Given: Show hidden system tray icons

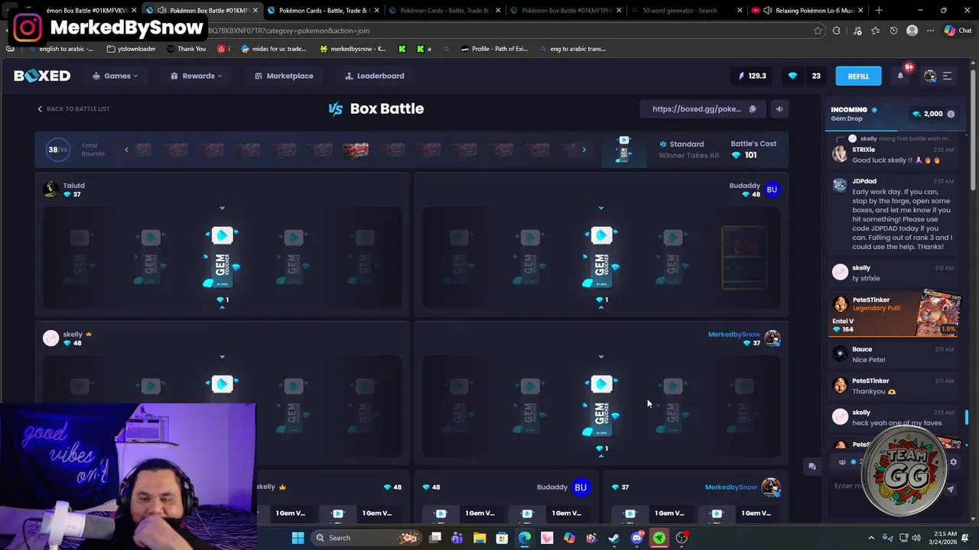Looking at the screenshot, I should tap(871, 538).
